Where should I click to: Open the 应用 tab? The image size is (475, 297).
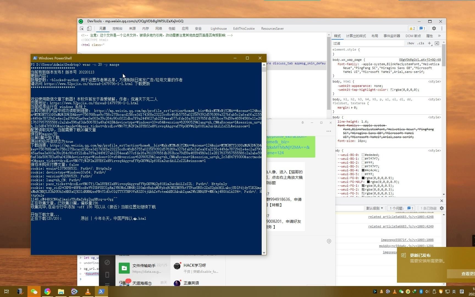185,28
